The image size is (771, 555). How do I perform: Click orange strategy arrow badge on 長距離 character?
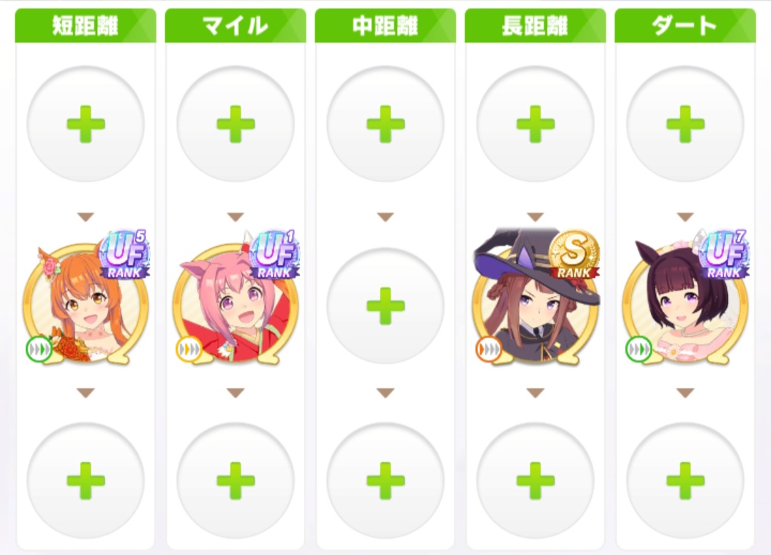click(489, 350)
